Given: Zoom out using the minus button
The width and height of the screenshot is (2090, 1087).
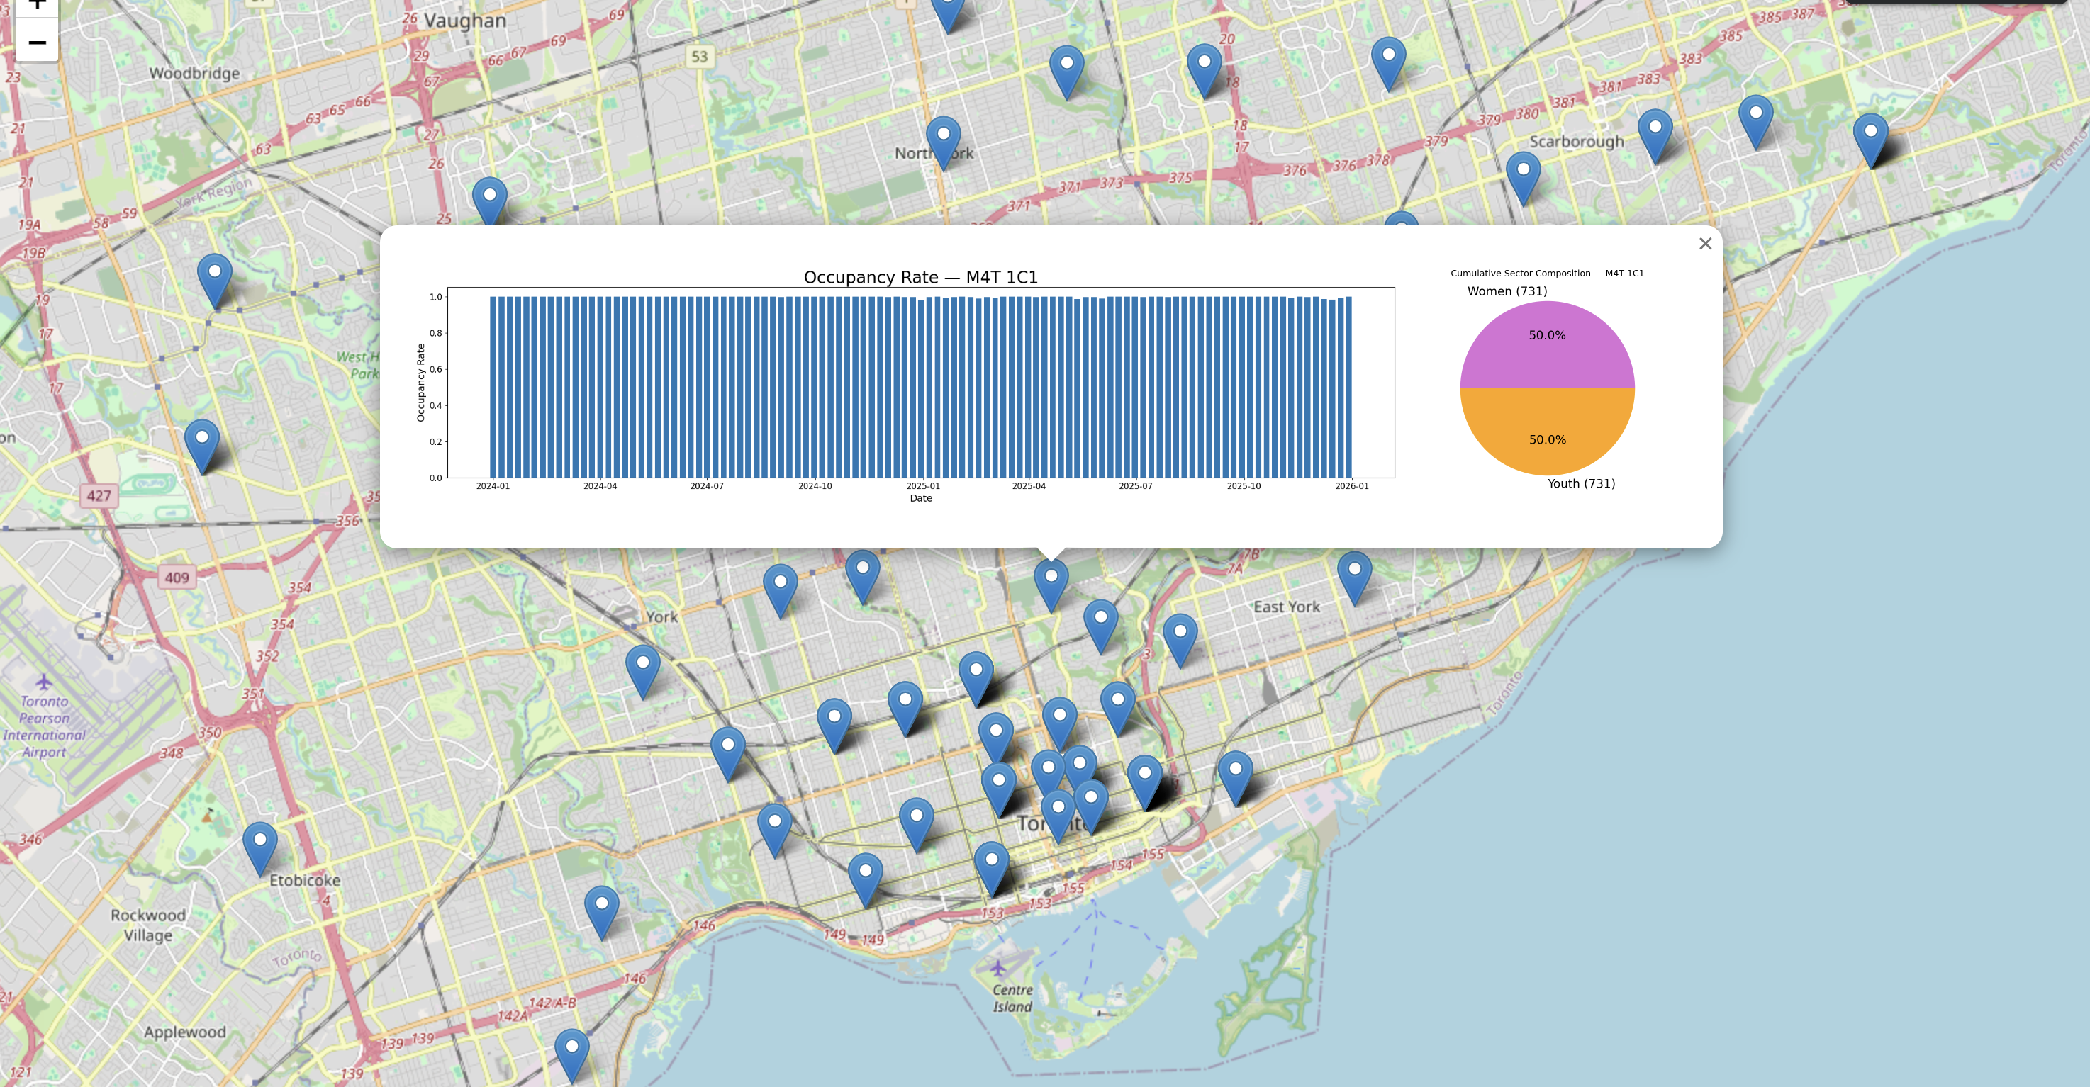Looking at the screenshot, I should (36, 43).
